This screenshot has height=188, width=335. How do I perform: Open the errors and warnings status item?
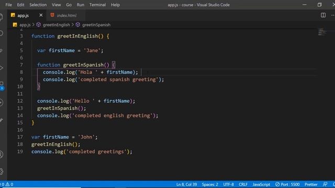7,184
